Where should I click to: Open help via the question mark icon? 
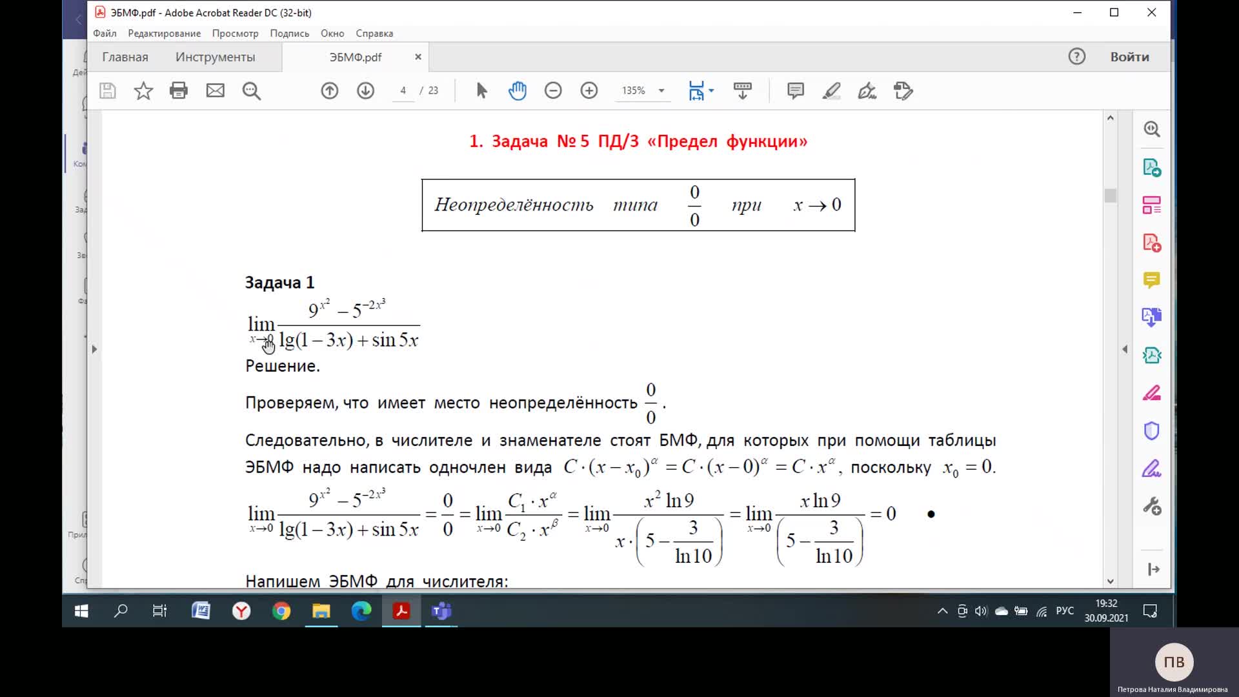click(1077, 57)
